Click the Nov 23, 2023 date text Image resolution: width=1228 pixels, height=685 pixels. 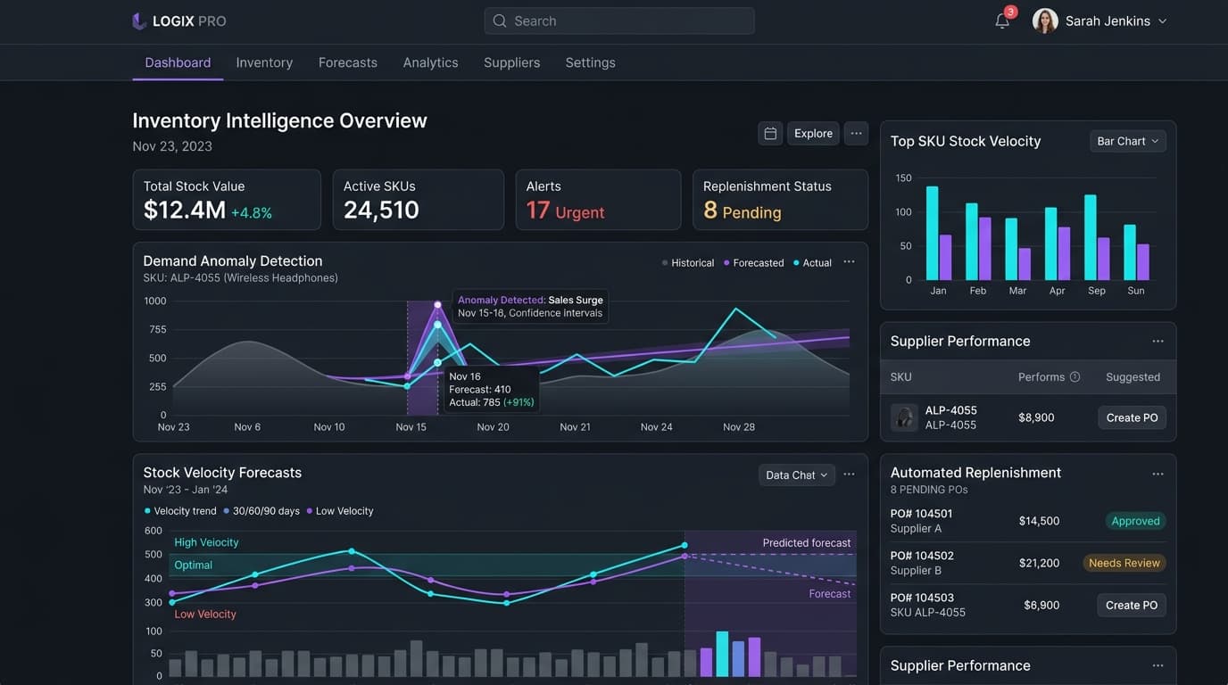click(x=172, y=146)
